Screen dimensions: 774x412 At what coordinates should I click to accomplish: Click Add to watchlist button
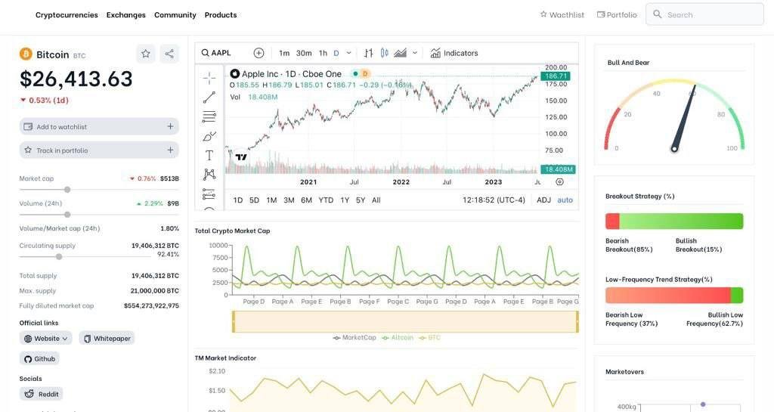[x=99, y=127]
